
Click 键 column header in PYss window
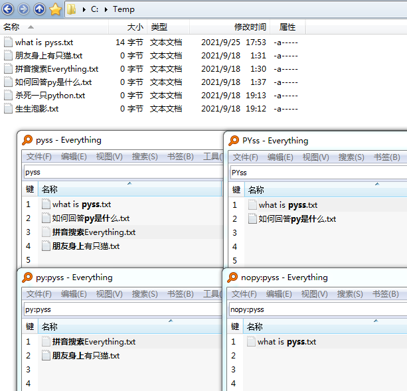[236, 190]
